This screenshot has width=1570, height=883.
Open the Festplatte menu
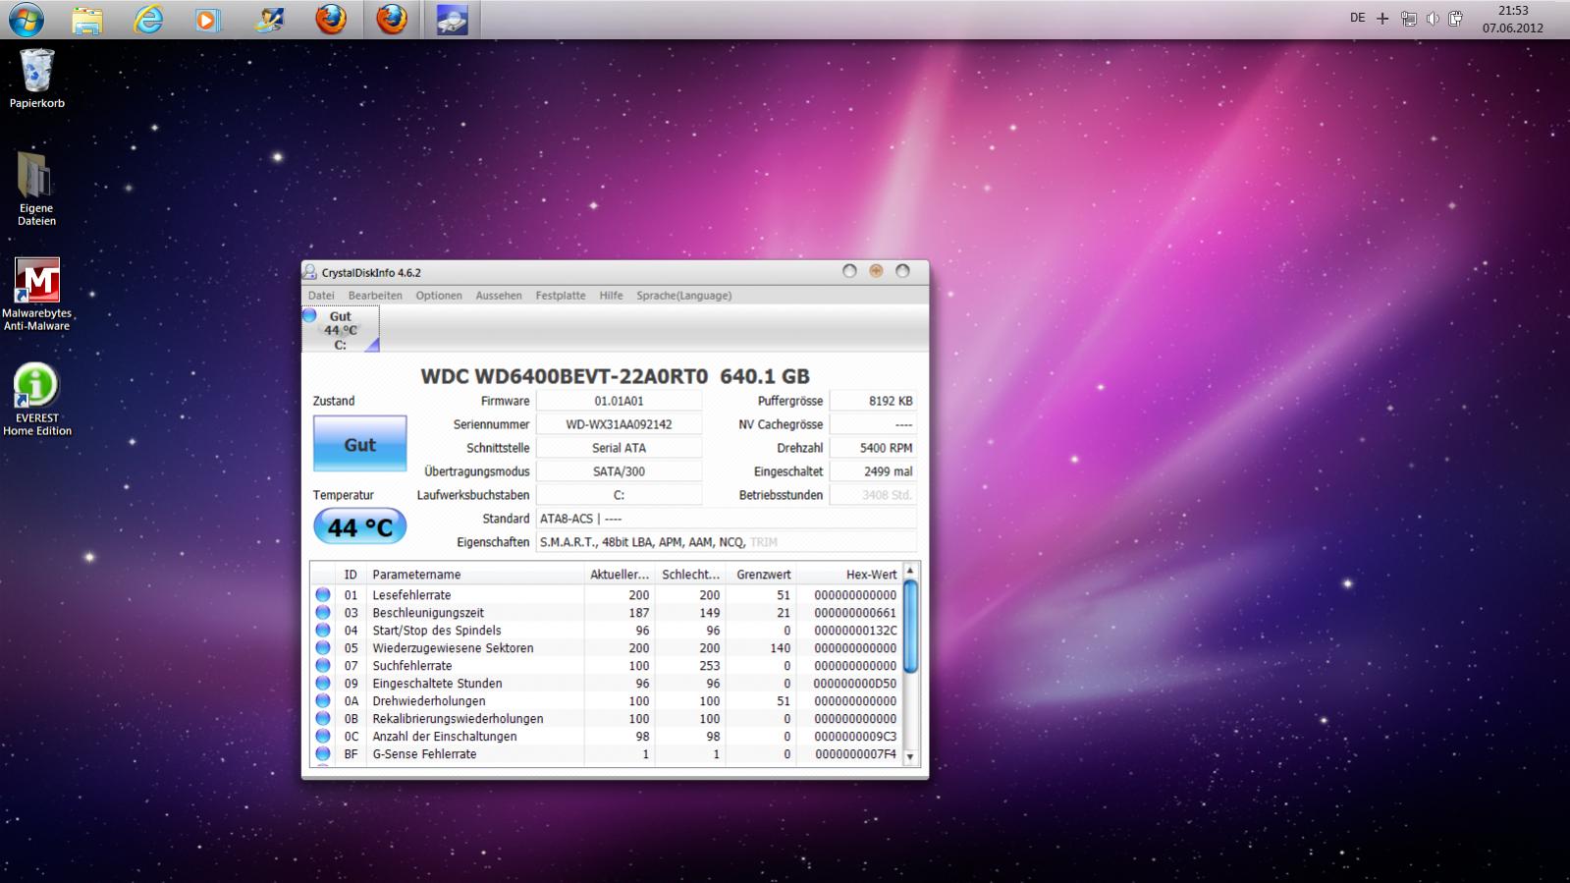coord(561,296)
